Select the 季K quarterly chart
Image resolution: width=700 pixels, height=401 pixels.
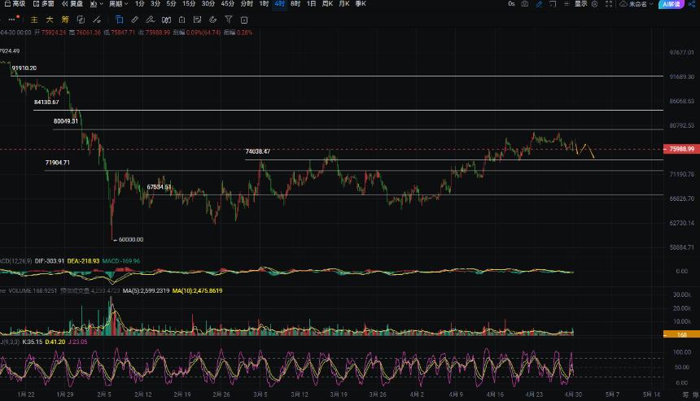coord(361,3)
